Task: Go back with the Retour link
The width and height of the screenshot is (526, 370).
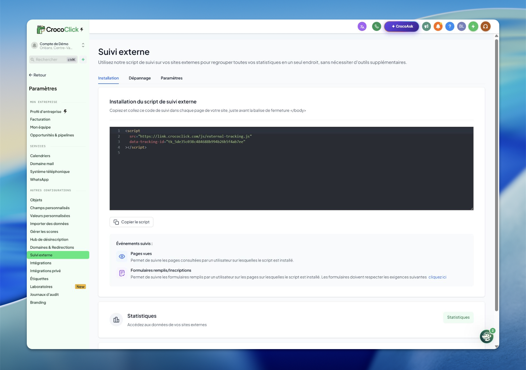Action: tap(38, 75)
